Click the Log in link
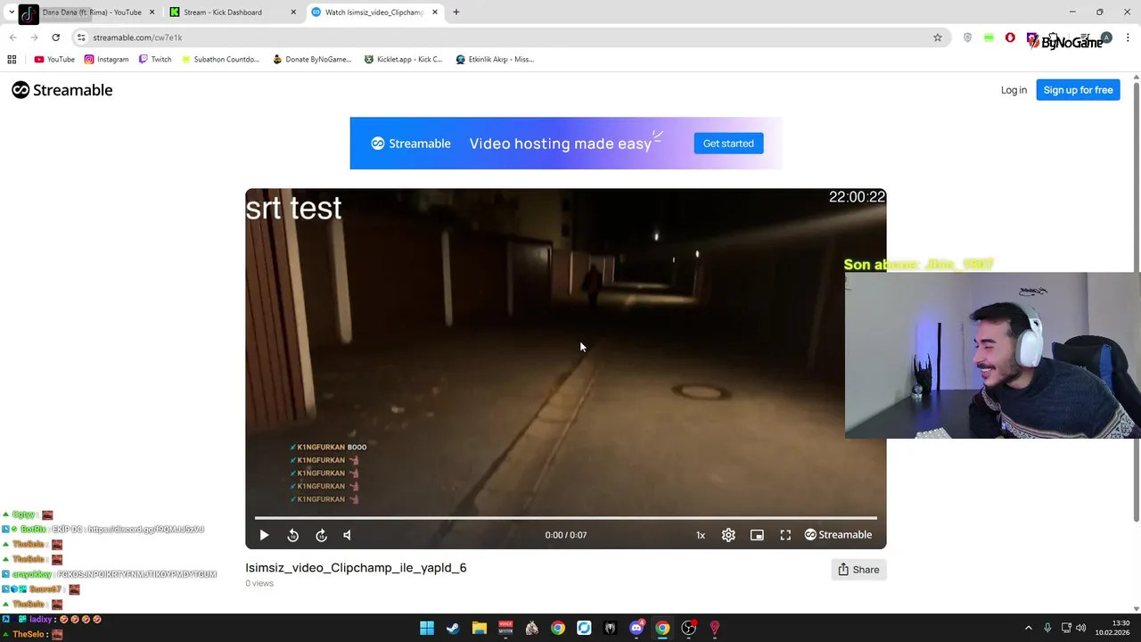 point(1014,90)
